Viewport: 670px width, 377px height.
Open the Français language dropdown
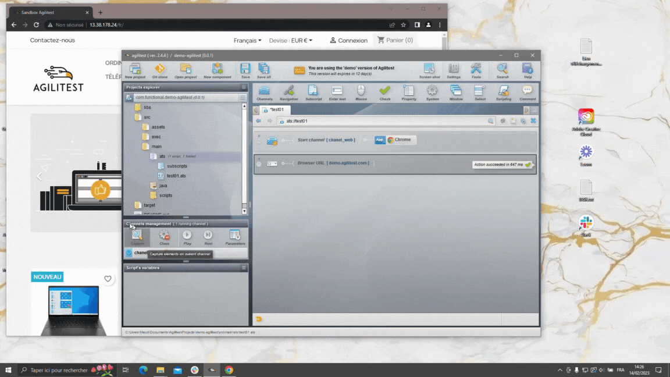tap(247, 40)
